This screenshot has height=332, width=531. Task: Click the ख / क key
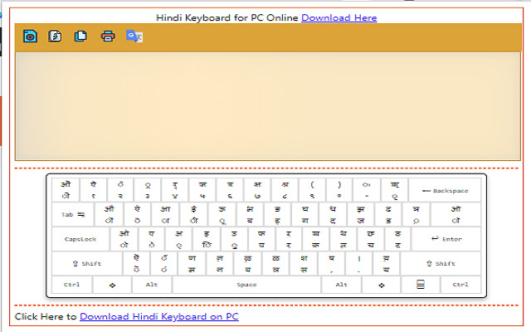click(x=315, y=239)
